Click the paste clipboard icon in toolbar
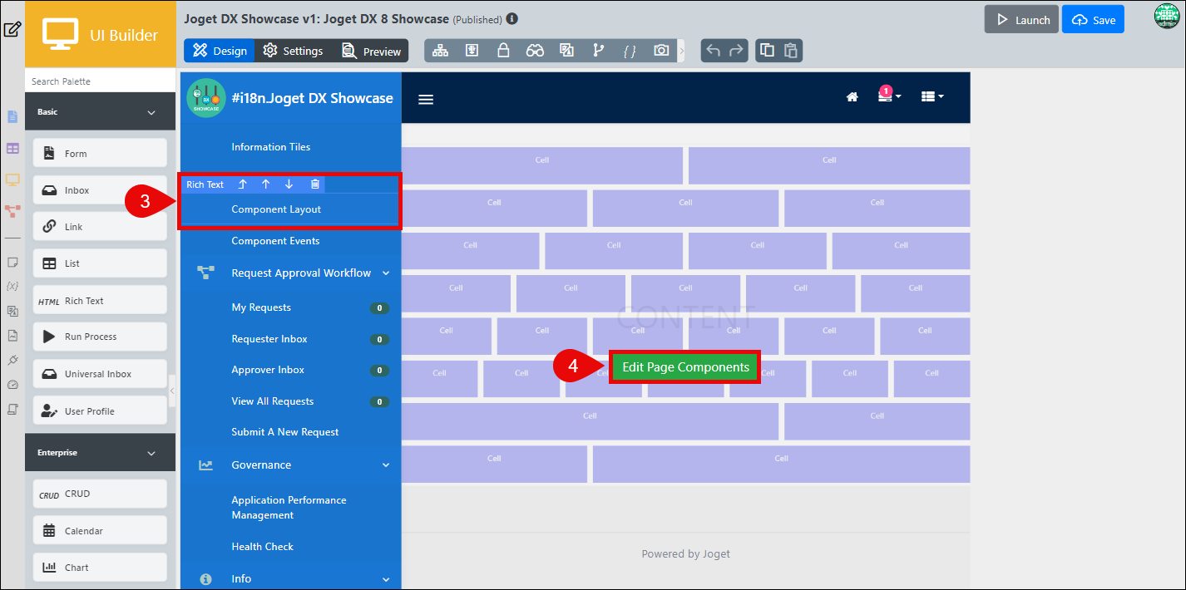The width and height of the screenshot is (1186, 590). 790,51
